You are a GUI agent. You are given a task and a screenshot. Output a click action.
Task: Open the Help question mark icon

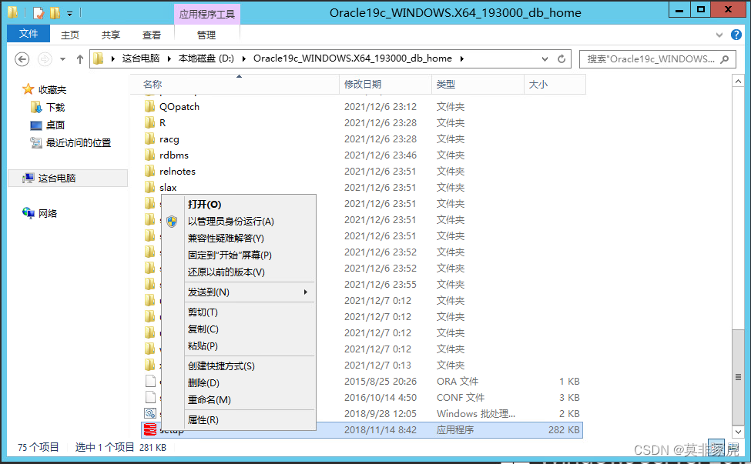coord(736,35)
